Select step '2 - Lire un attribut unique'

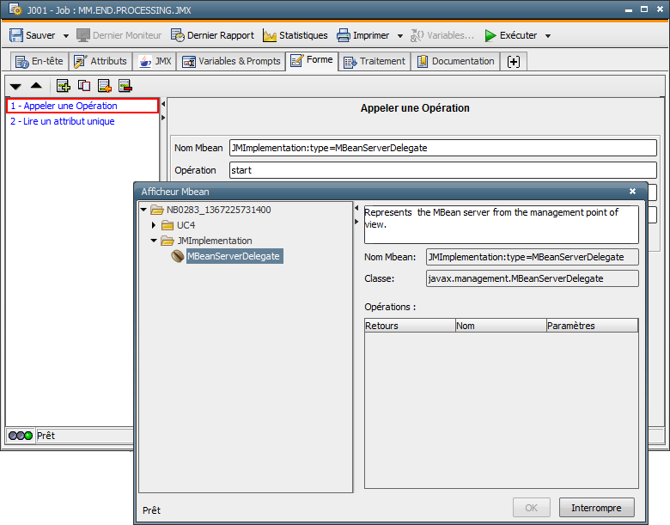[62, 121]
